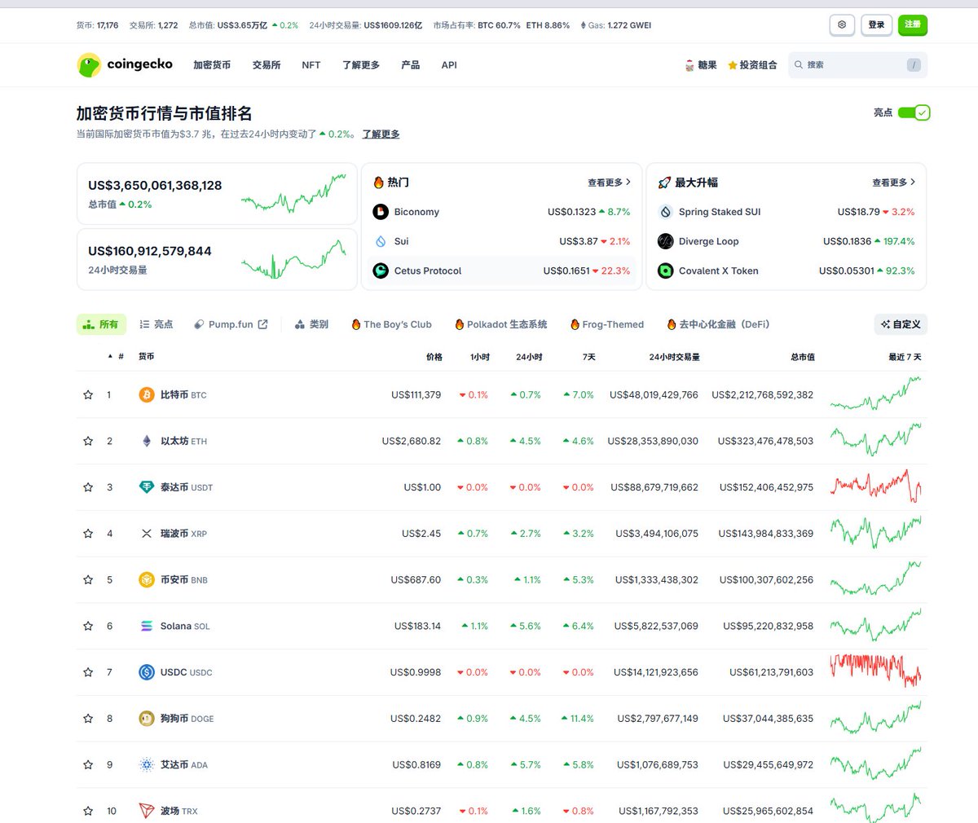Click the 登录 login button

click(876, 24)
